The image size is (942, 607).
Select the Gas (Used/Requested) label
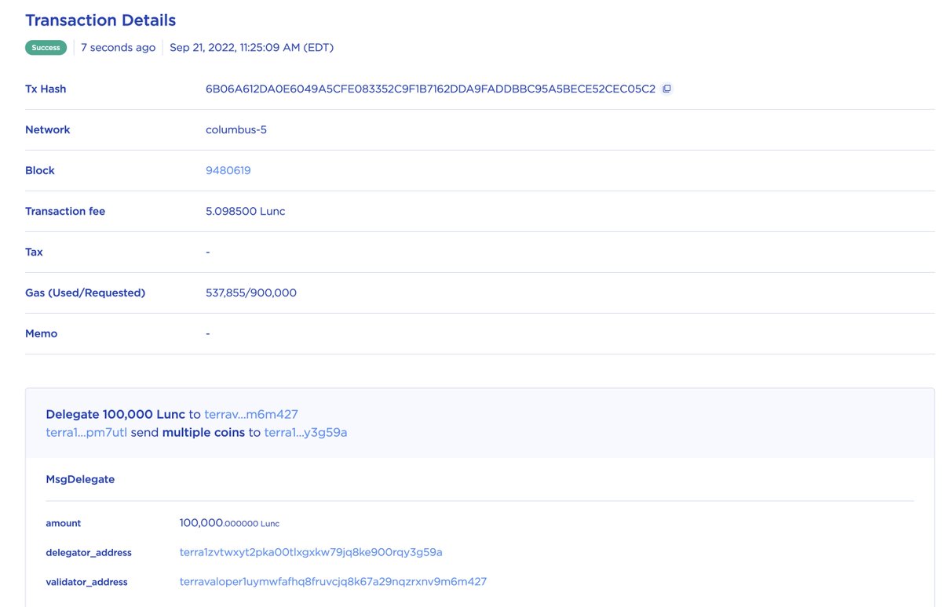coord(86,293)
